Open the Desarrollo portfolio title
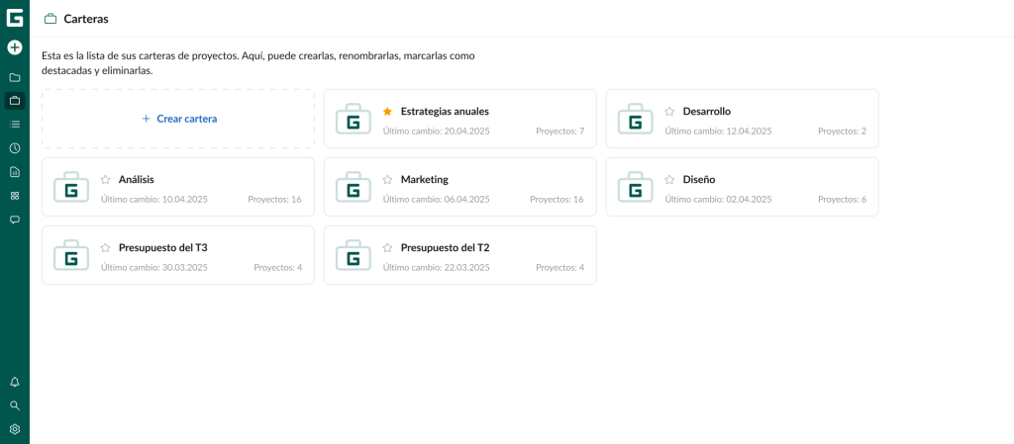This screenshot has width=1014, height=444. click(707, 111)
